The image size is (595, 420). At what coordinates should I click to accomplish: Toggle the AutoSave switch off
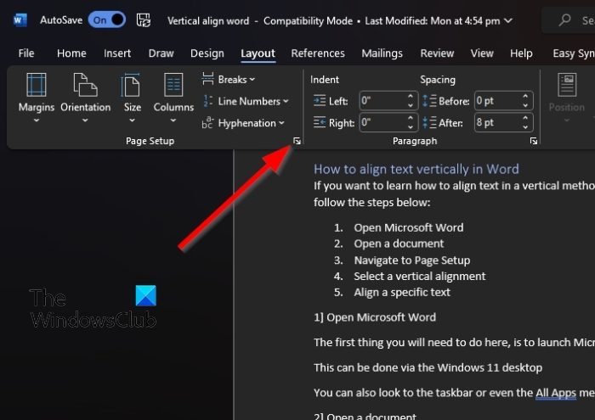[x=106, y=20]
